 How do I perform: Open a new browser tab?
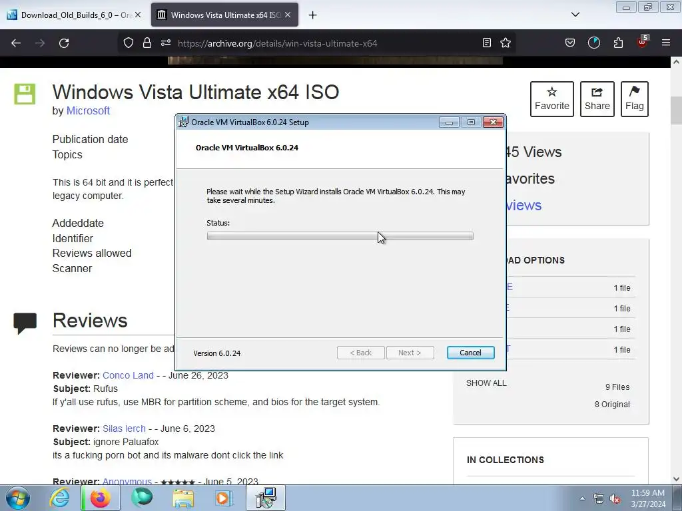pos(313,15)
